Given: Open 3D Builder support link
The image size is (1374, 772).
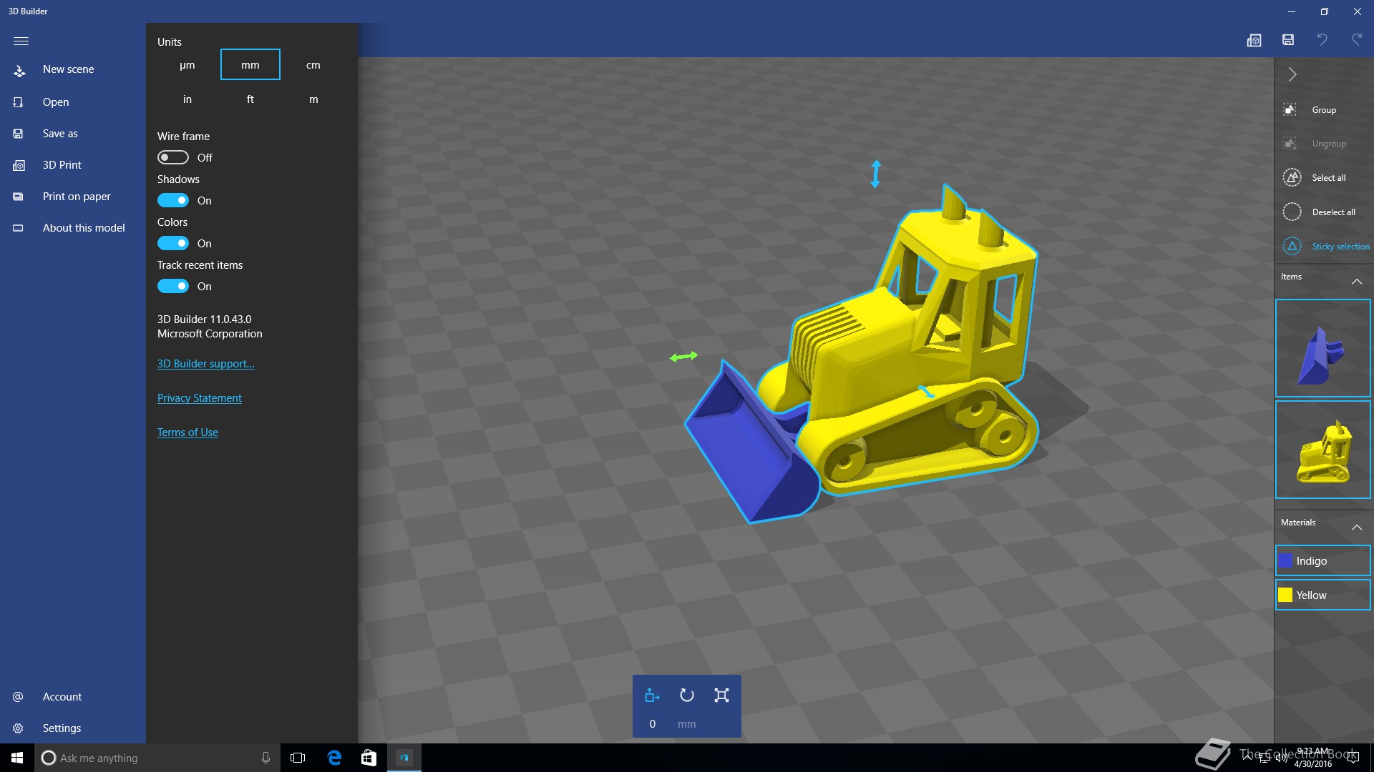Looking at the screenshot, I should click(x=206, y=364).
